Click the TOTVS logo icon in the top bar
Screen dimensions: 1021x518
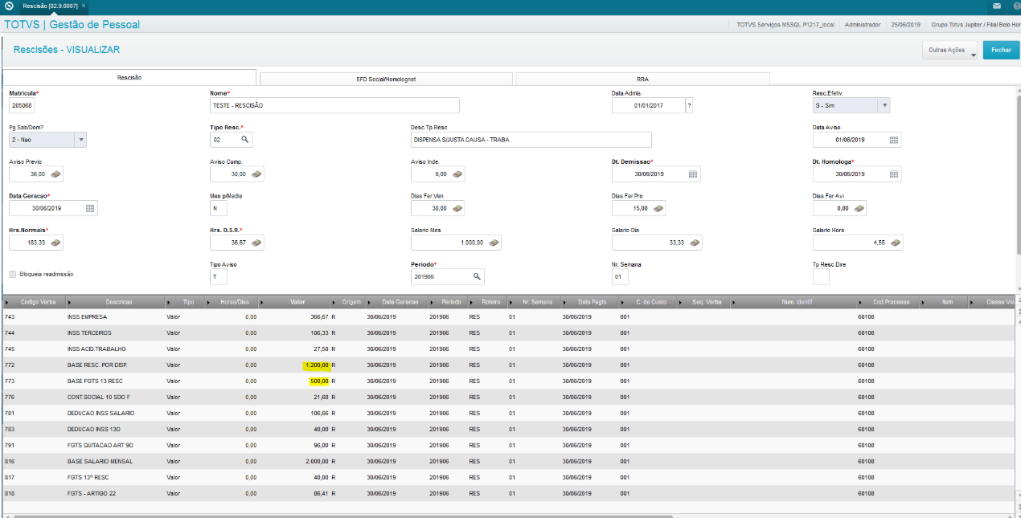(x=9, y=6)
